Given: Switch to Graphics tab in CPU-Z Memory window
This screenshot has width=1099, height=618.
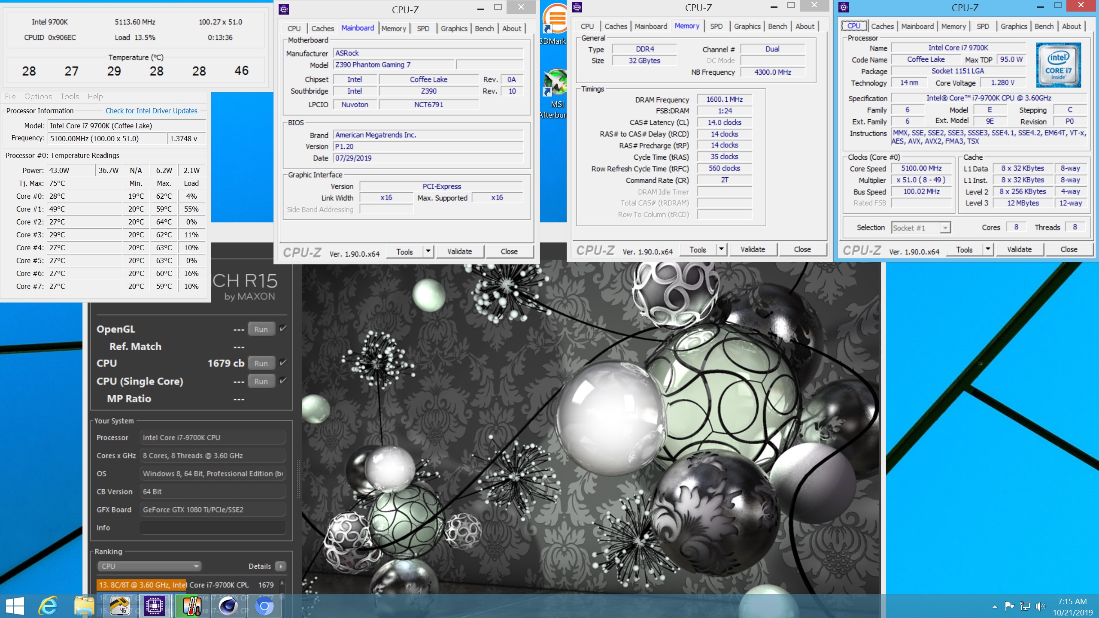Looking at the screenshot, I should pos(747,26).
